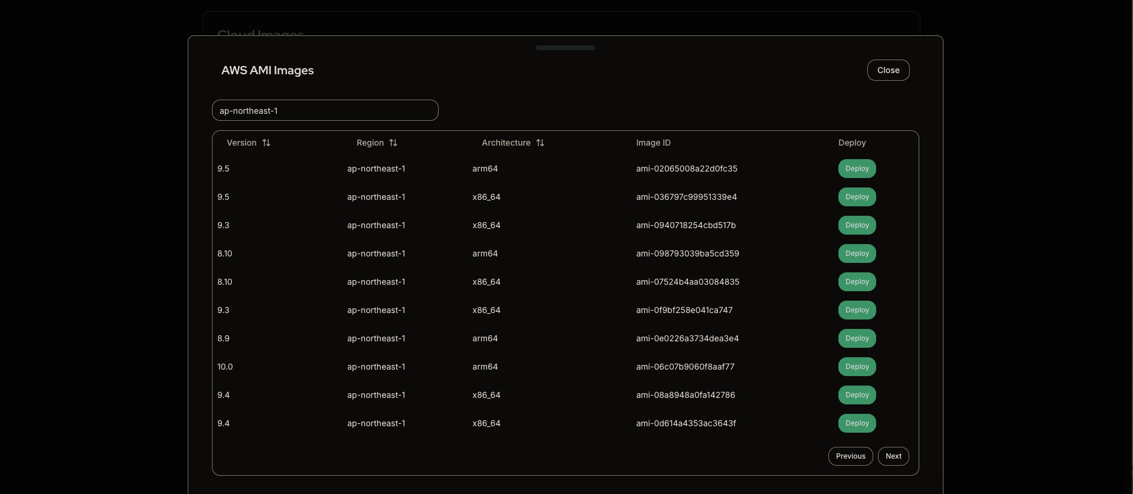Deploy image ami-0940718254cbd517b
1133x494 pixels.
pyautogui.click(x=857, y=225)
